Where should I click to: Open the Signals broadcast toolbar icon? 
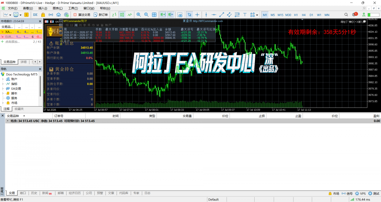(51, 15)
